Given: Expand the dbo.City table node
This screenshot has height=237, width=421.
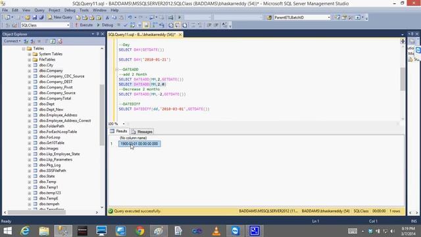Looking at the screenshot, I should pos(30,65).
